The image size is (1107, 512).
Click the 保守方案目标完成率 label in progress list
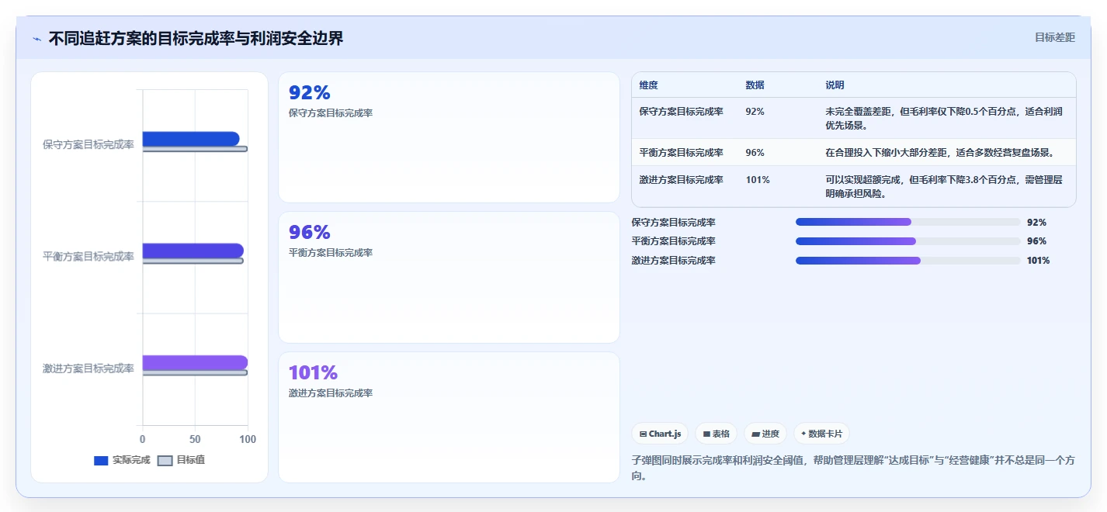(674, 223)
